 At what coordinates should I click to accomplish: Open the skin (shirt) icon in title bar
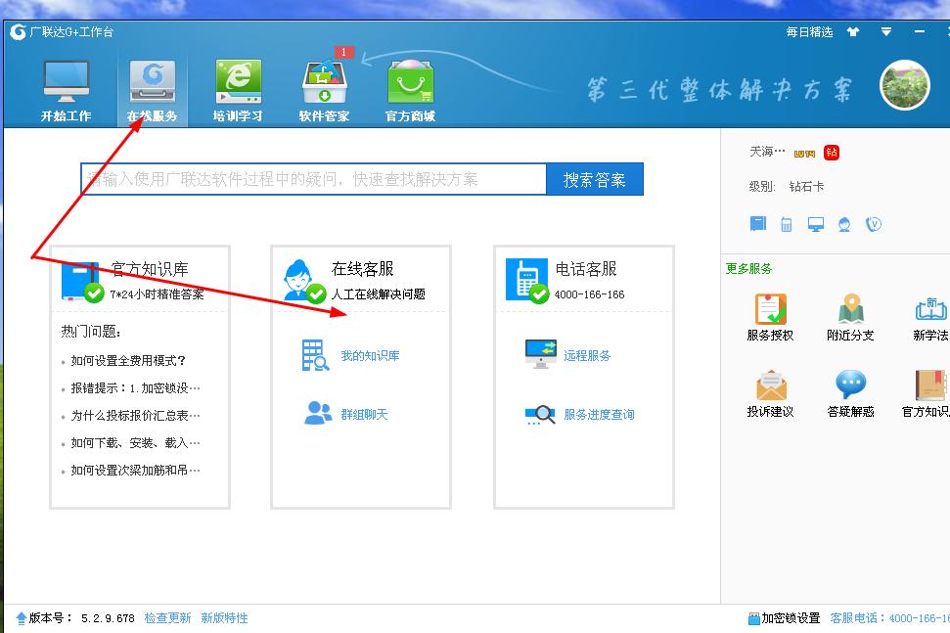coord(853,32)
